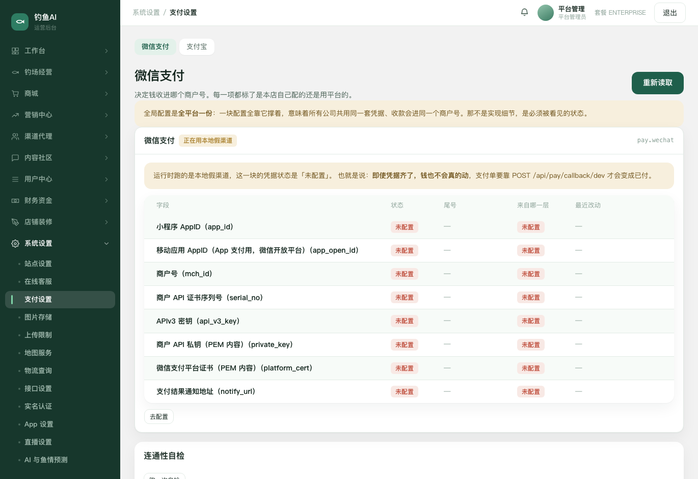The width and height of the screenshot is (698, 479).
Task: Click the 平台管理 user avatar
Action: [546, 13]
